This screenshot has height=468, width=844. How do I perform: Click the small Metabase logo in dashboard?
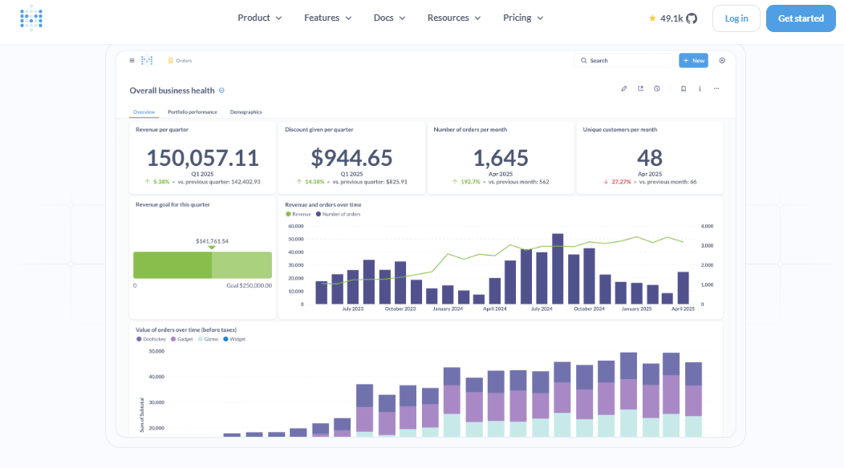tap(147, 61)
